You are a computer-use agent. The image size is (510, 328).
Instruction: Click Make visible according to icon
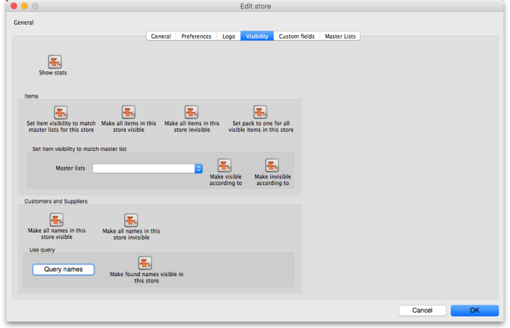pyautogui.click(x=224, y=165)
